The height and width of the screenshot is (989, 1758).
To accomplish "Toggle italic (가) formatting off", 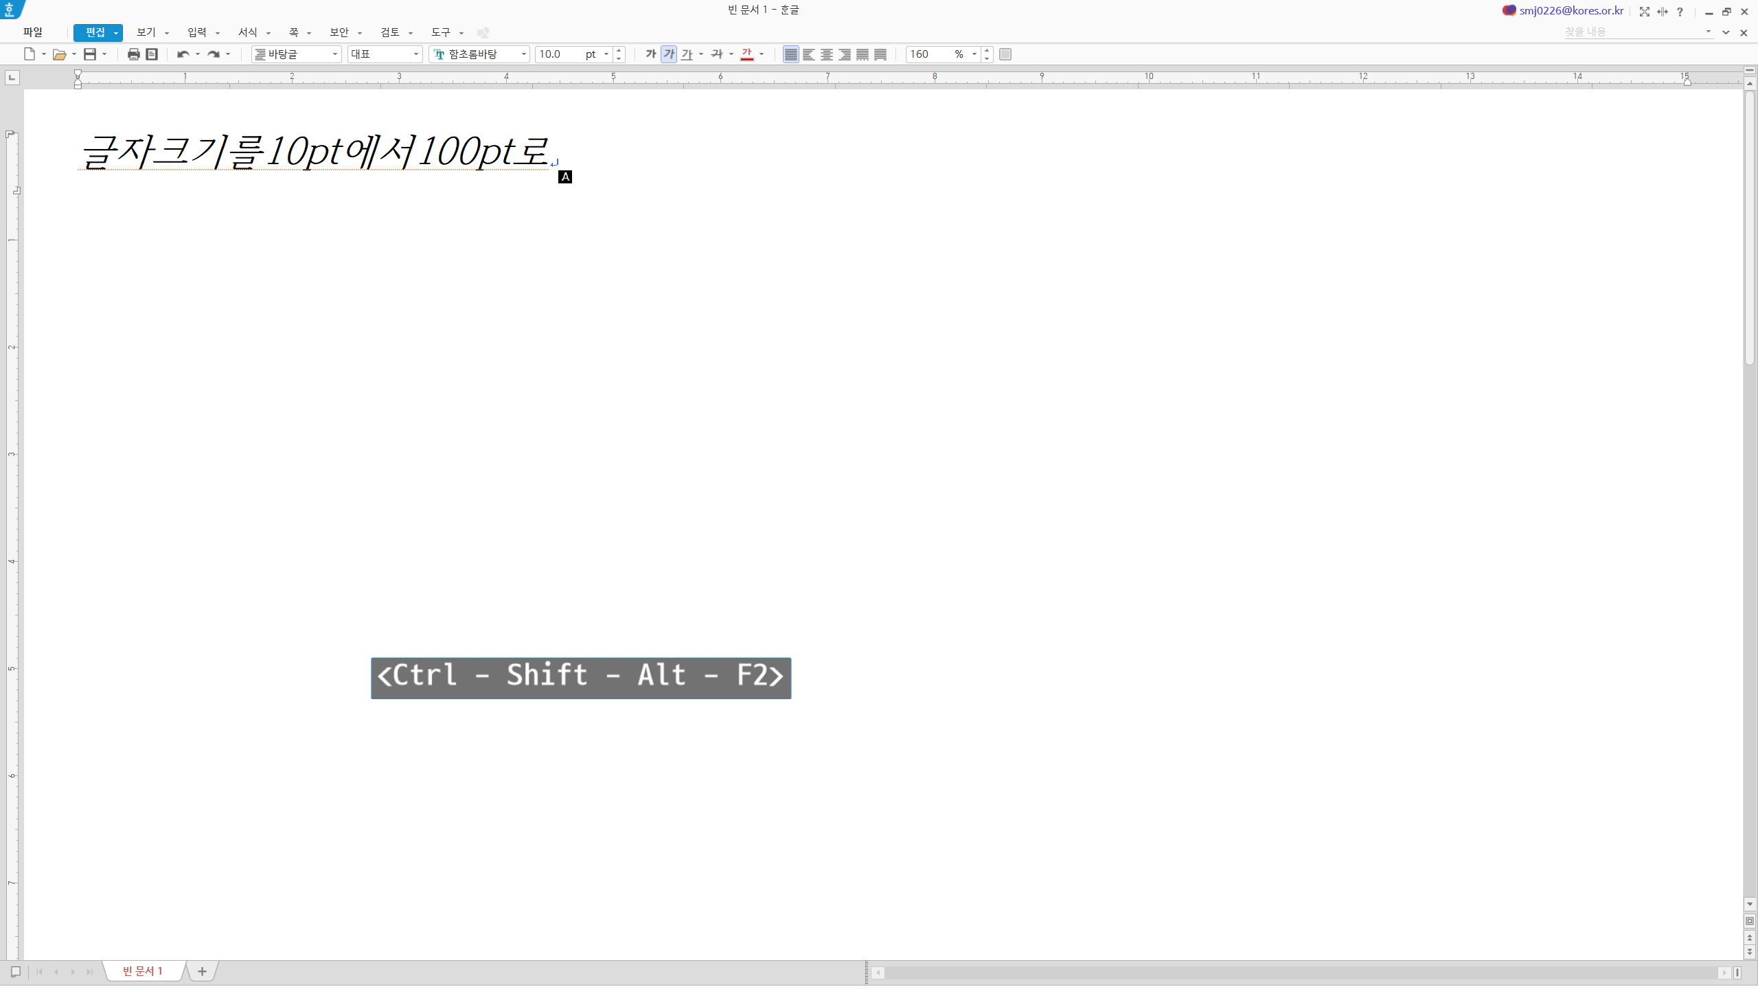I will [x=668, y=54].
